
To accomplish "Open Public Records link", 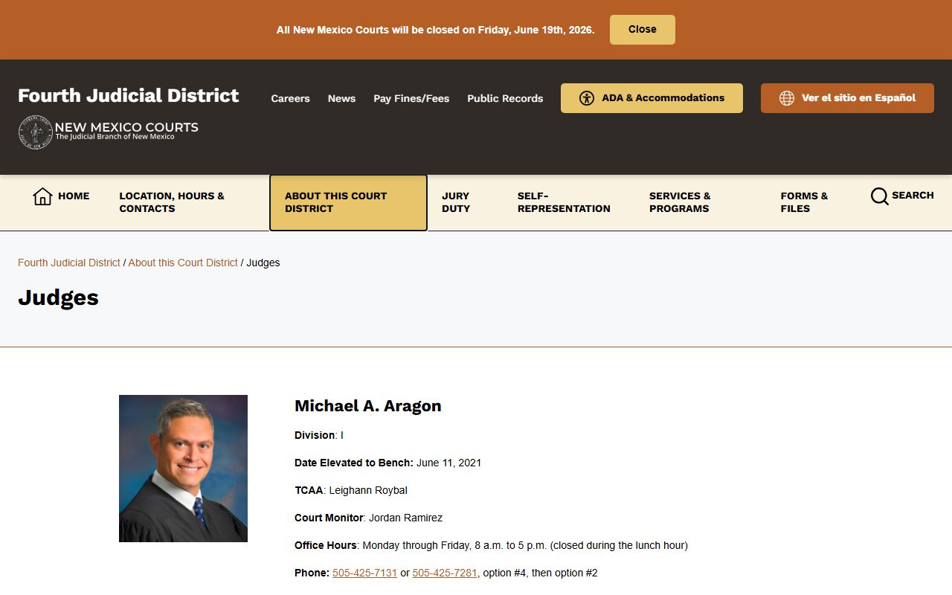I will 505,98.
